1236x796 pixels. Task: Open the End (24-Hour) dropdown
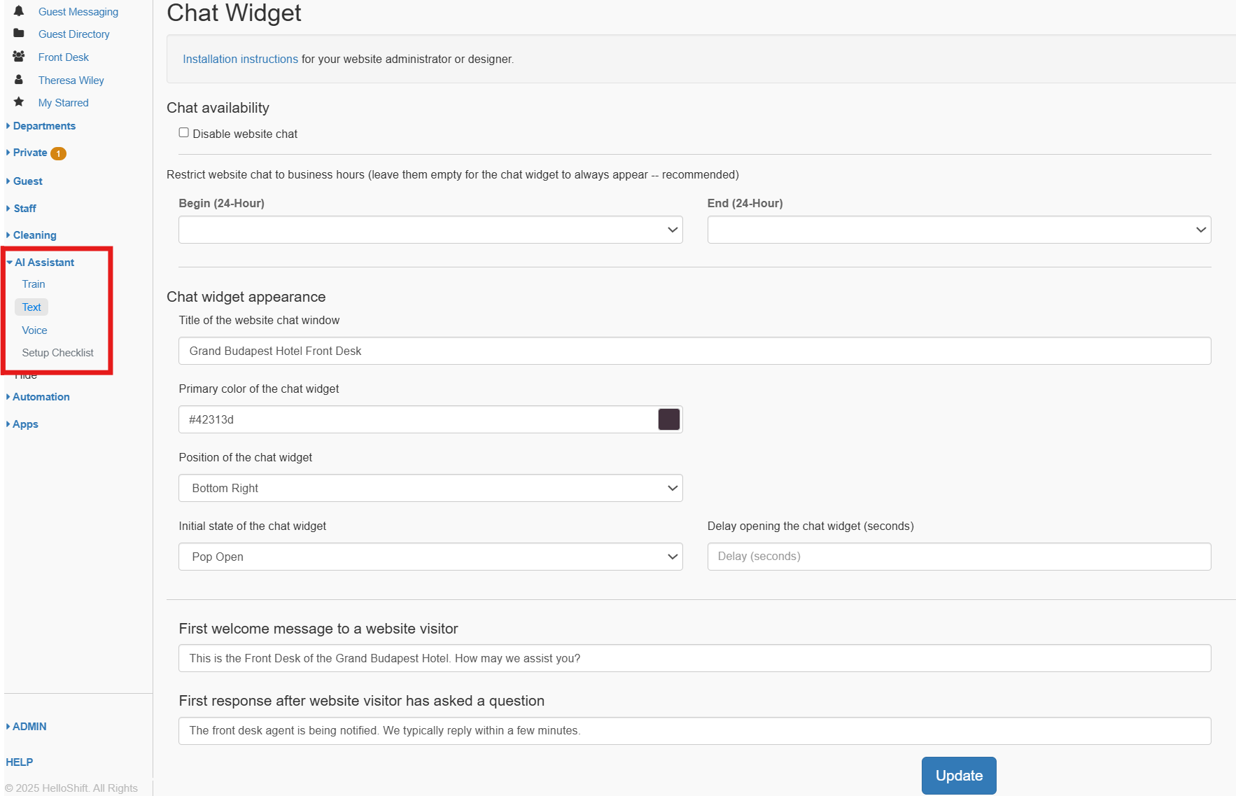(959, 230)
